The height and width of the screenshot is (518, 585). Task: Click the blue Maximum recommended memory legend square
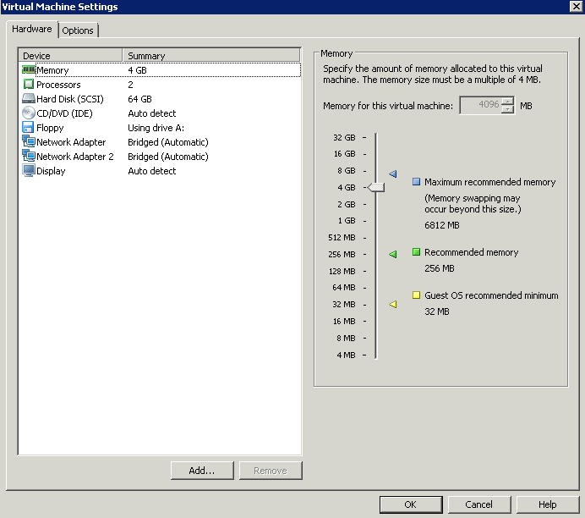(x=417, y=182)
